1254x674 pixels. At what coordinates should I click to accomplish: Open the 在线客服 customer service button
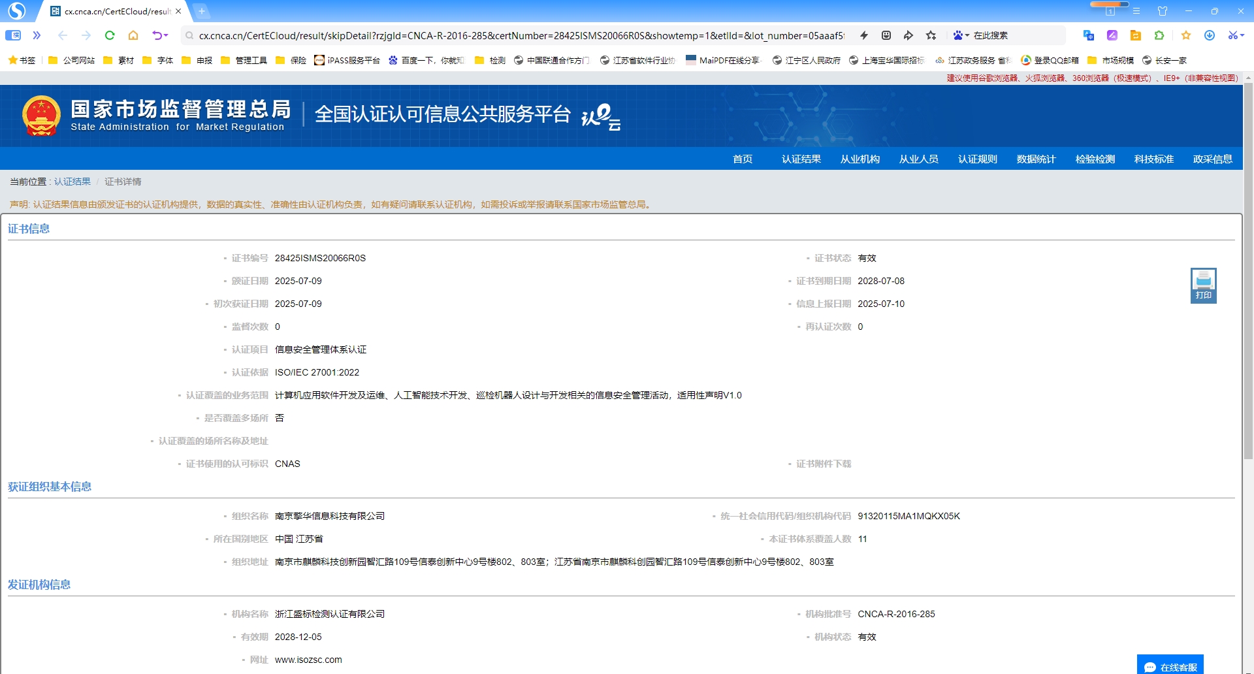1170,667
